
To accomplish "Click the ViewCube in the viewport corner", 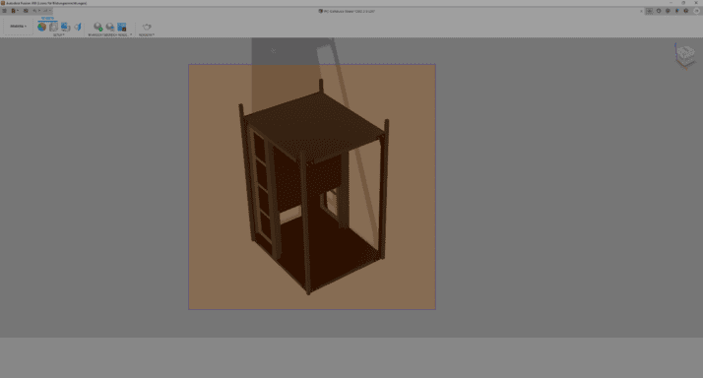I will tap(685, 55).
